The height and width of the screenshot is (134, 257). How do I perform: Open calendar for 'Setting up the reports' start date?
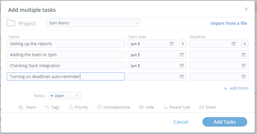[172, 44]
